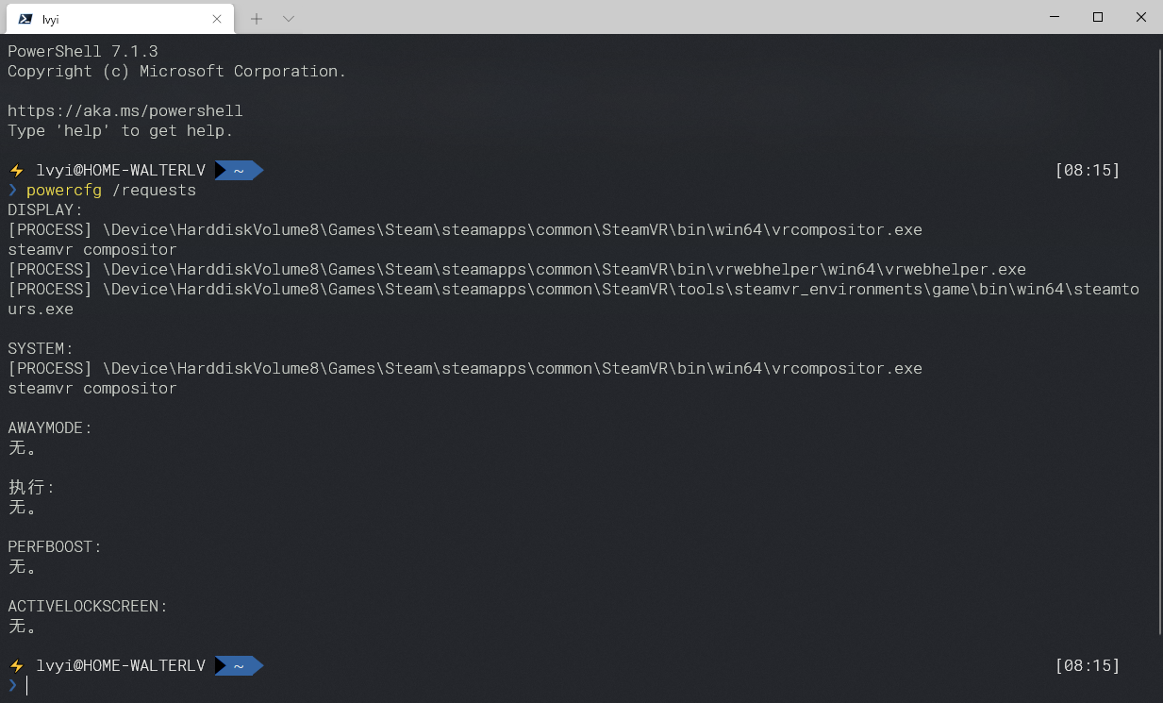
Task: Expand the new tab profile dropdown
Action: coord(289,18)
